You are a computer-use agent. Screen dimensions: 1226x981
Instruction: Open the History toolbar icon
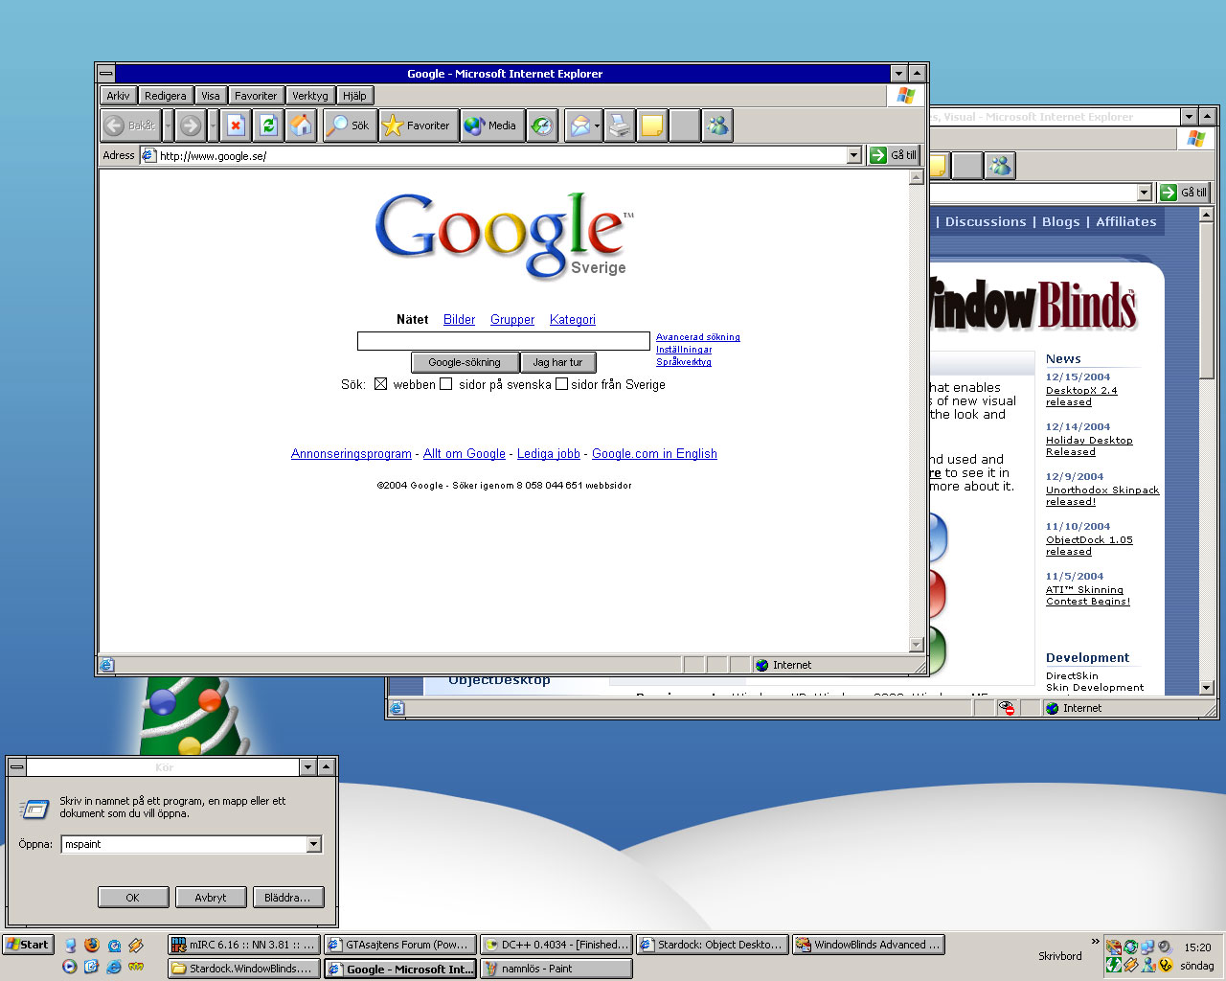pyautogui.click(x=542, y=125)
